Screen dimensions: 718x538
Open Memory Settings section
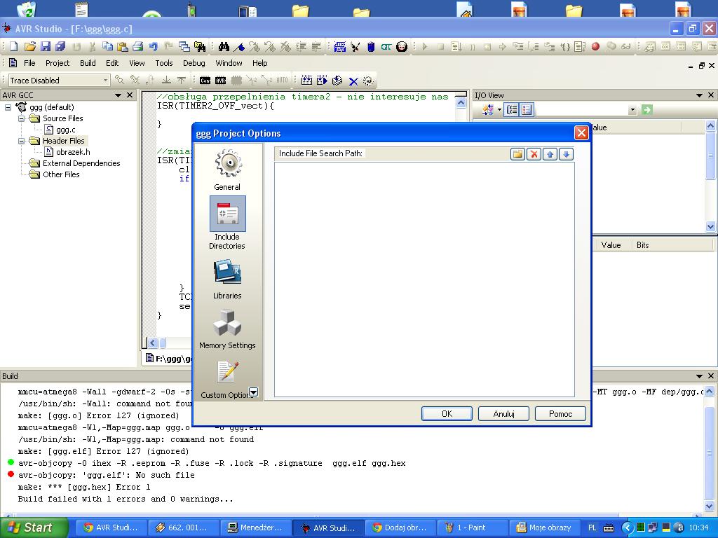[x=227, y=329]
